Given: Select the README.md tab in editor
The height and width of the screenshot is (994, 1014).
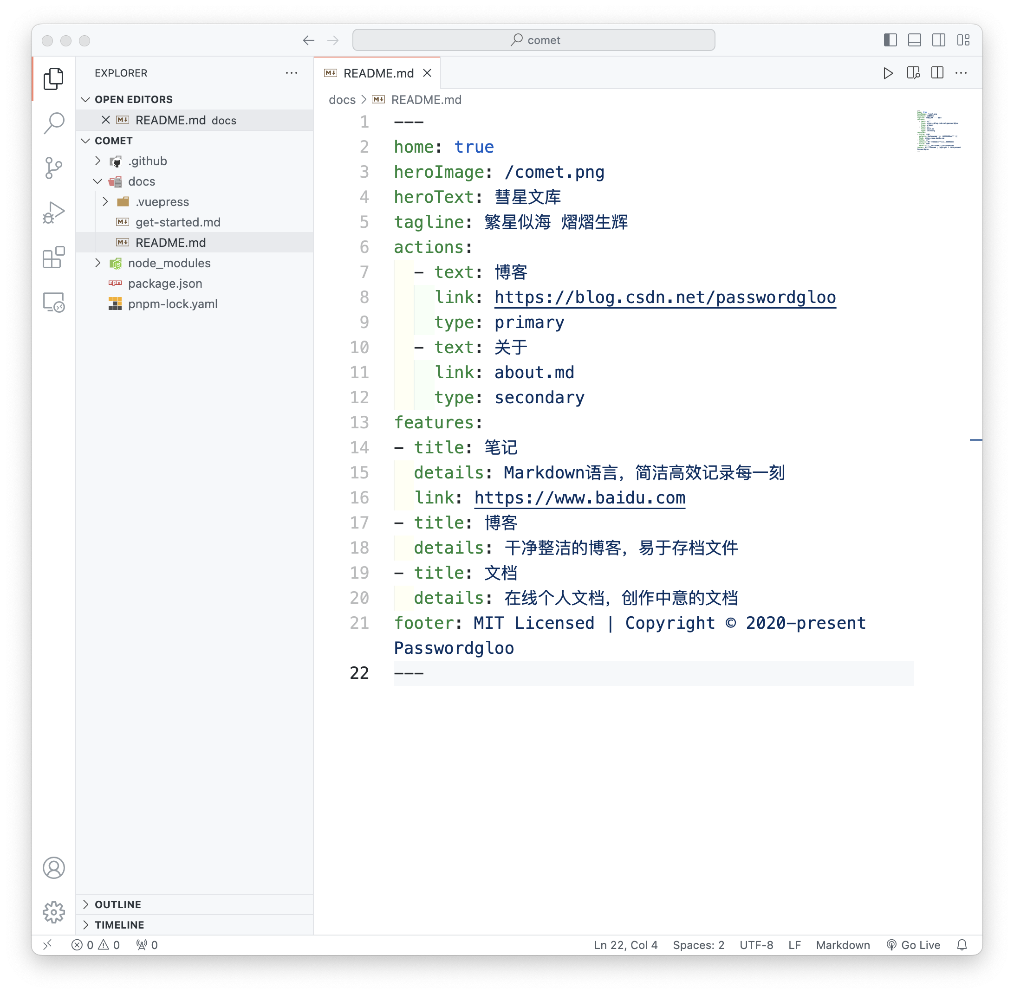Looking at the screenshot, I should click(x=378, y=72).
